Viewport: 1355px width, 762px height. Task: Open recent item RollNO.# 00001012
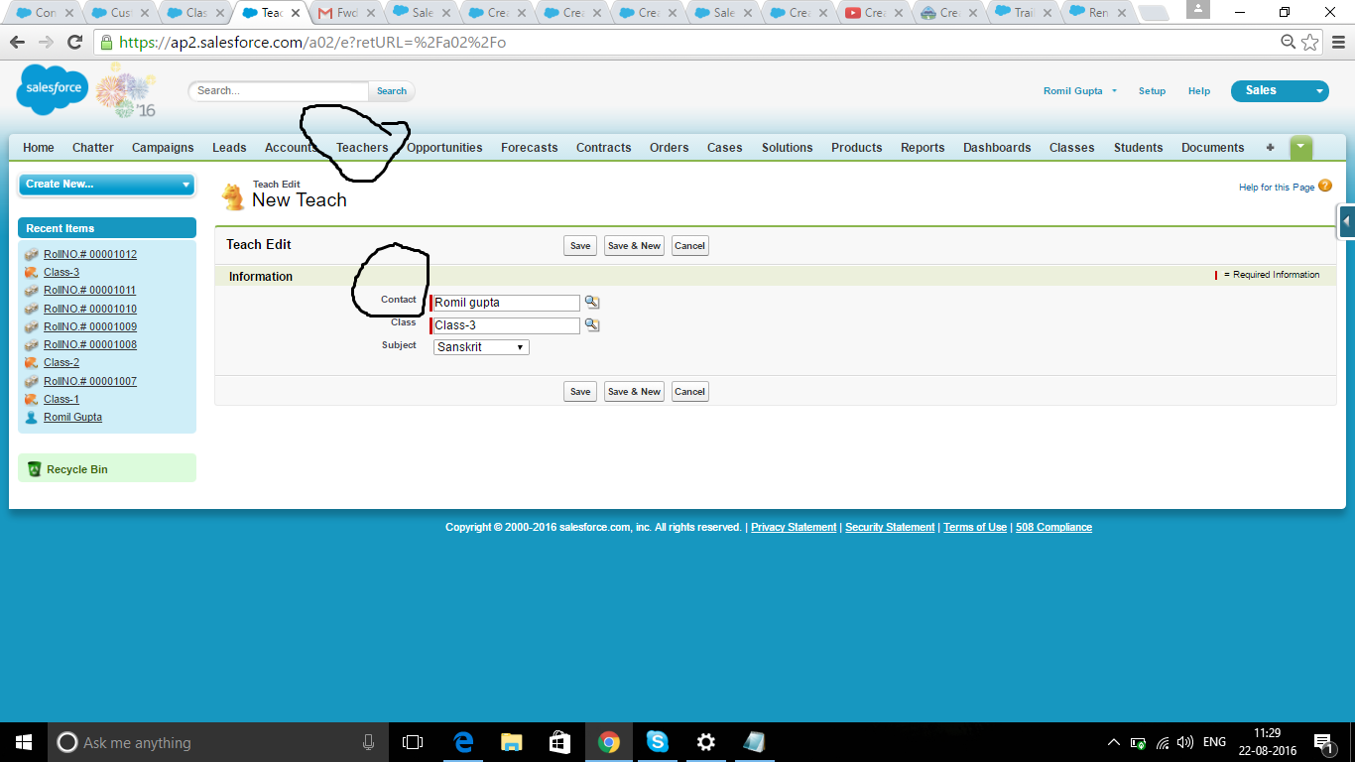[x=90, y=254]
